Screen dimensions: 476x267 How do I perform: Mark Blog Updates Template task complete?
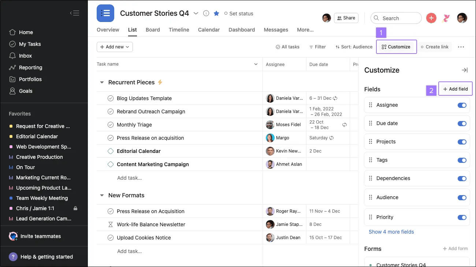111,98
